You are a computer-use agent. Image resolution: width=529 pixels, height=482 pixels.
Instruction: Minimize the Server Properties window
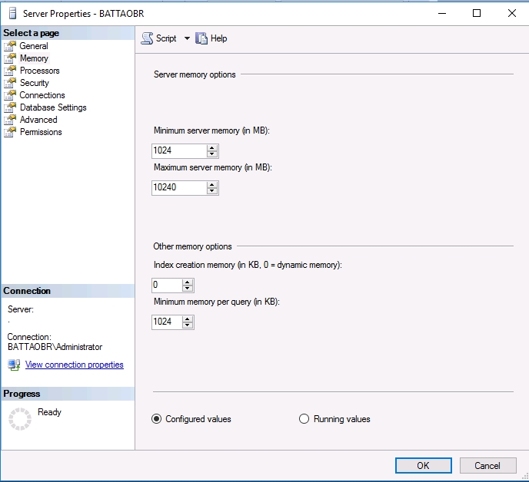[x=442, y=14]
